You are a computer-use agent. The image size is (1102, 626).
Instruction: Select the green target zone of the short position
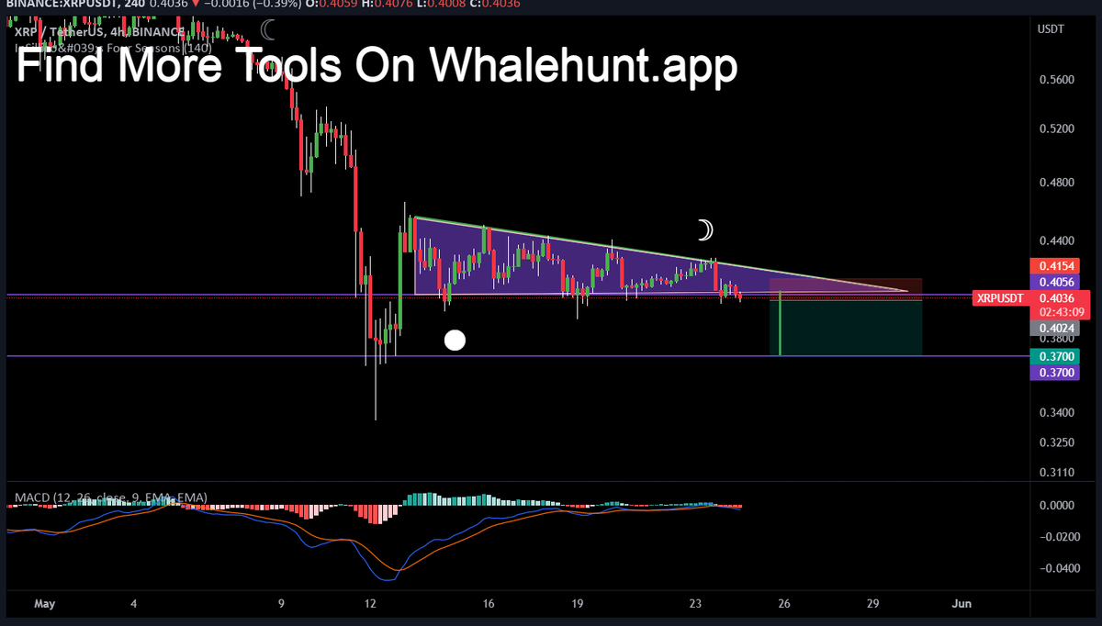click(x=845, y=328)
